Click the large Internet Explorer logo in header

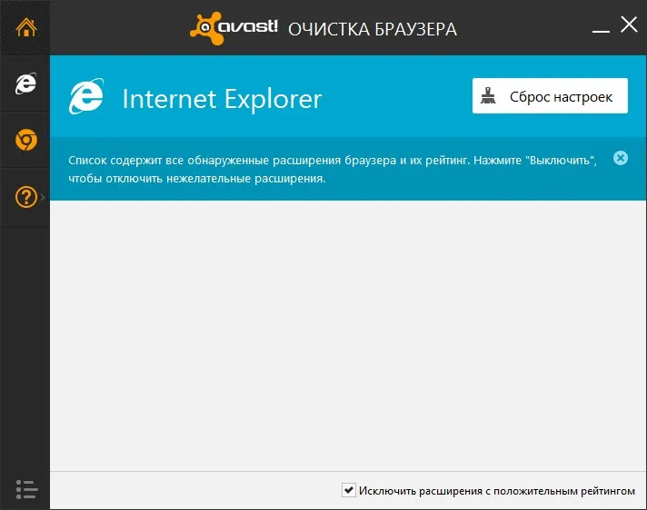pos(85,96)
